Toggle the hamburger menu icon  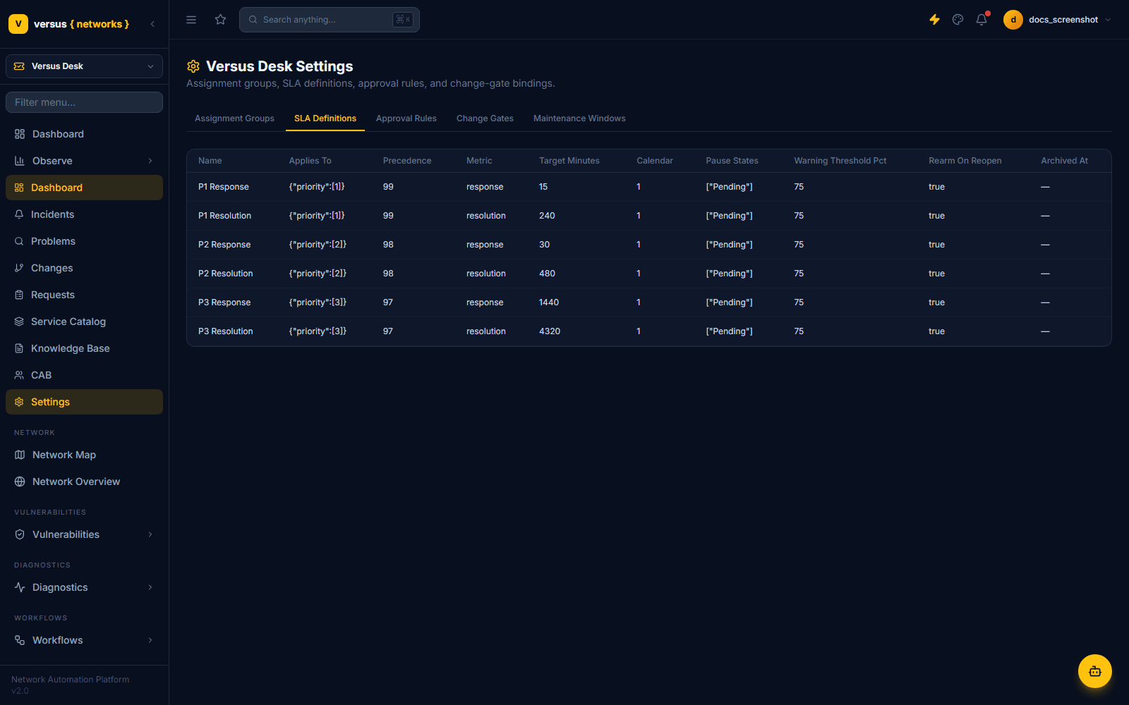pos(191,20)
